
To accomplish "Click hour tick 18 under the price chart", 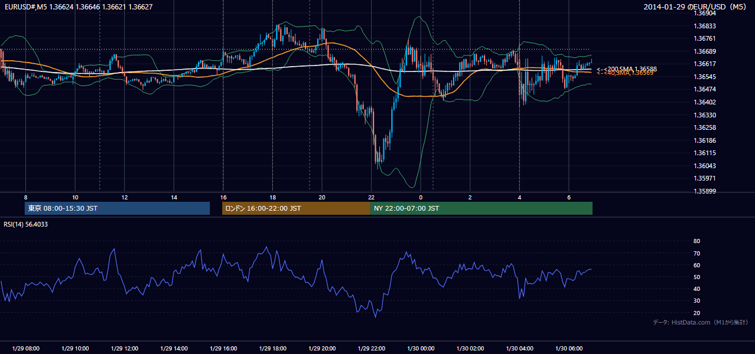I will pos(272,197).
